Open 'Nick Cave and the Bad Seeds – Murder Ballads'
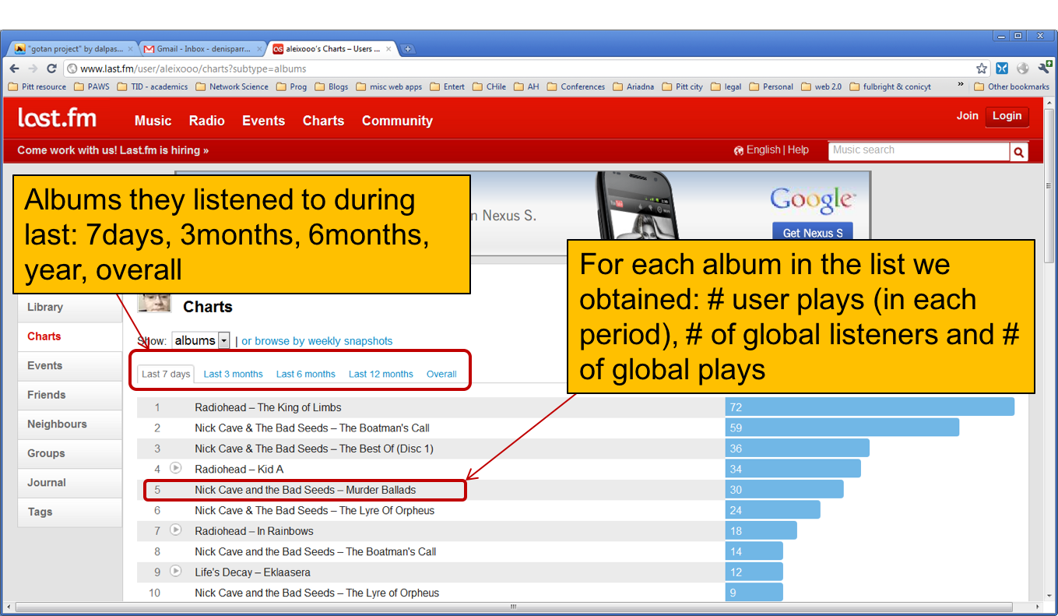 (305, 490)
